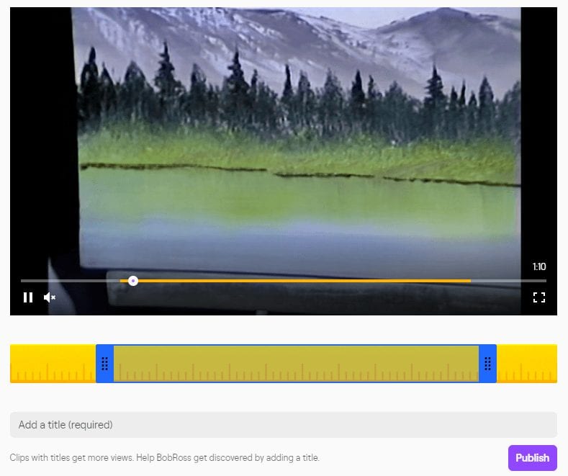Viewport: 568px width, 476px height.
Task: Seek to gray section at start of seek bar
Action: coord(71,281)
